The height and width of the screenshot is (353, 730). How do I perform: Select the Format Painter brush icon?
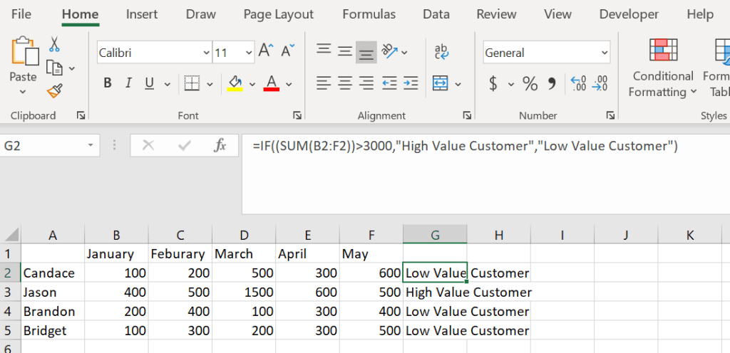[x=55, y=90]
